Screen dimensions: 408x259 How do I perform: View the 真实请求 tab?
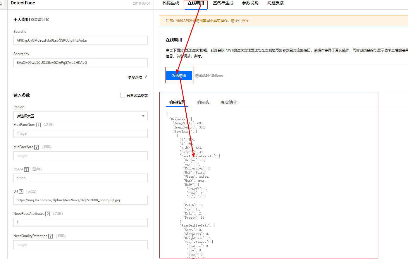pyautogui.click(x=229, y=102)
